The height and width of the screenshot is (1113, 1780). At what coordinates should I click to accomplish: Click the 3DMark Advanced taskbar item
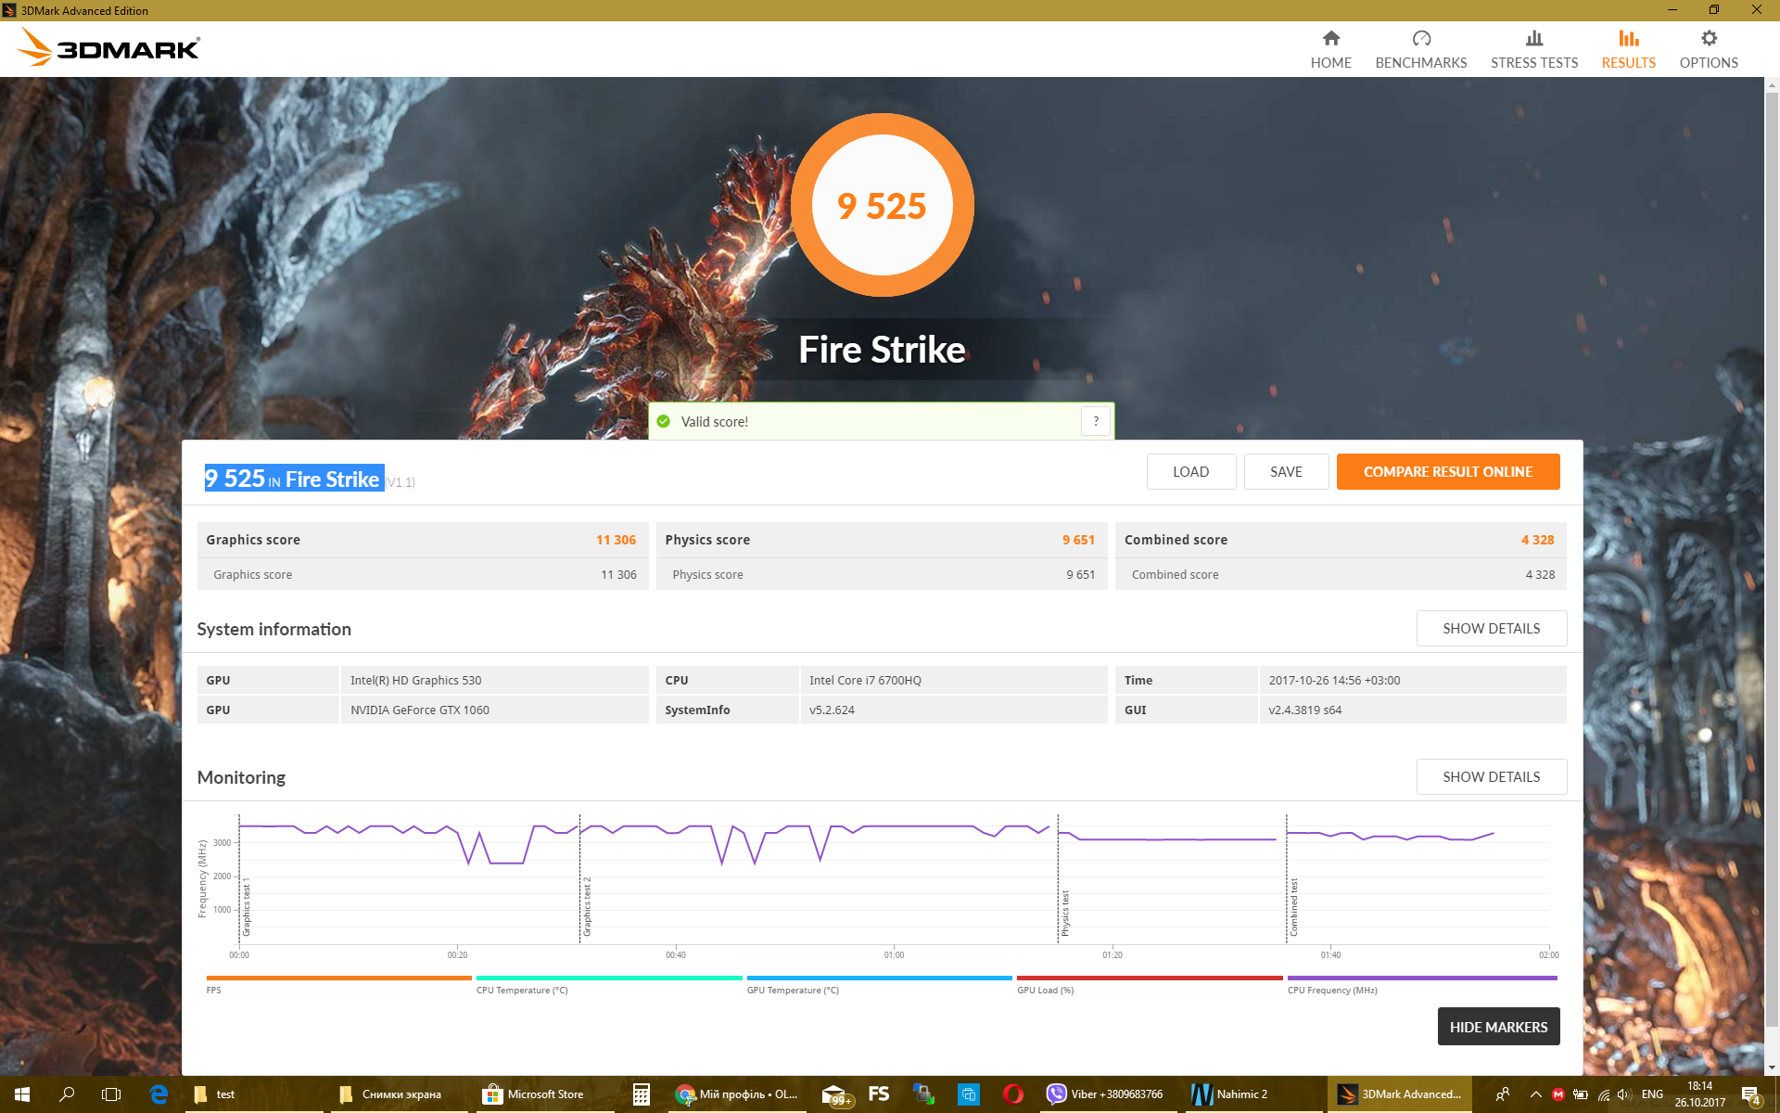coord(1400,1094)
